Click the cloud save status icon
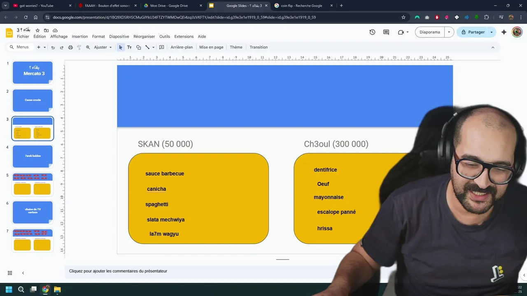 click(x=55, y=30)
